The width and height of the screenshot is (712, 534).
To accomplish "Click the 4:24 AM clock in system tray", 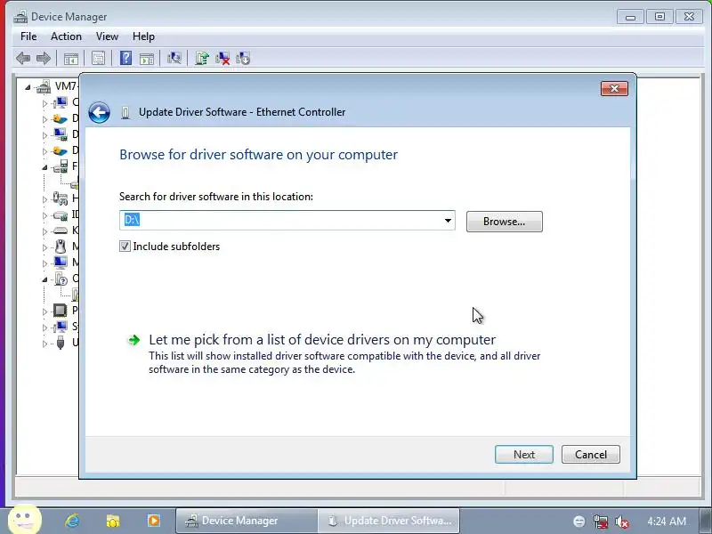I will [x=667, y=522].
